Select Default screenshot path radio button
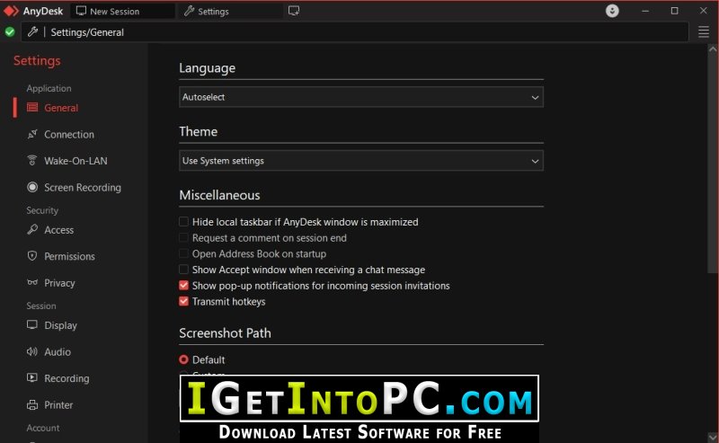The height and width of the screenshot is (443, 719). click(x=184, y=359)
